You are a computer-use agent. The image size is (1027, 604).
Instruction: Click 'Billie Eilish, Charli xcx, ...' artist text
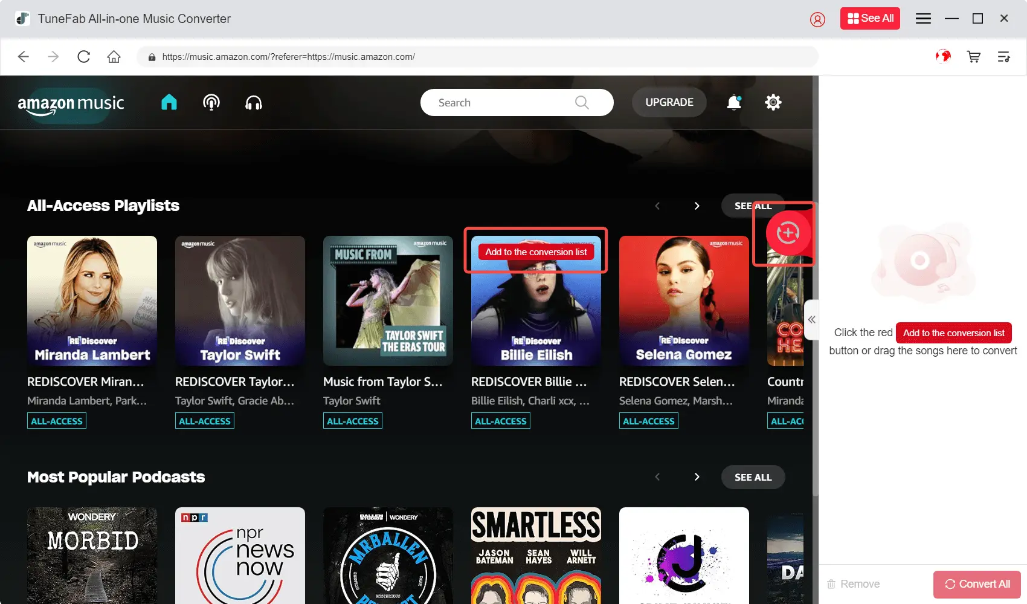[x=530, y=401]
